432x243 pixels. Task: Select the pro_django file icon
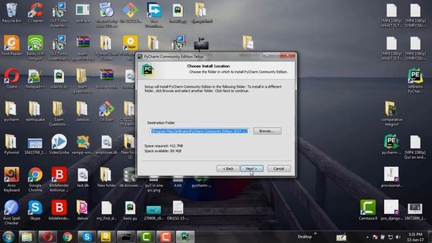tap(391, 210)
